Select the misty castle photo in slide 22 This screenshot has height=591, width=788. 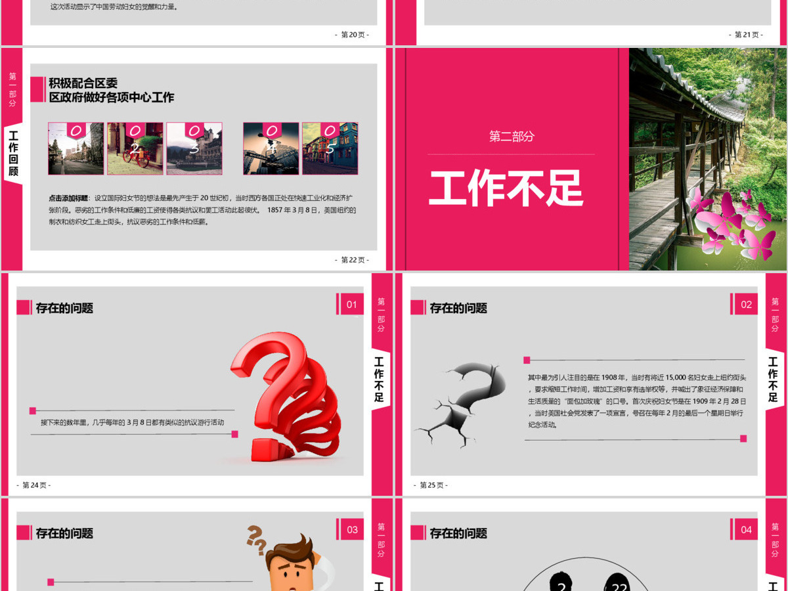(194, 148)
